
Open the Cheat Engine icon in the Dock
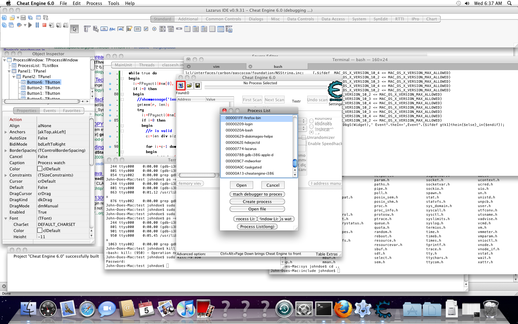point(382,309)
